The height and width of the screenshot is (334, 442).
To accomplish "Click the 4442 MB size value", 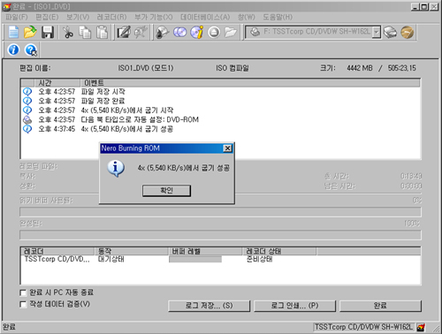I will [x=360, y=68].
